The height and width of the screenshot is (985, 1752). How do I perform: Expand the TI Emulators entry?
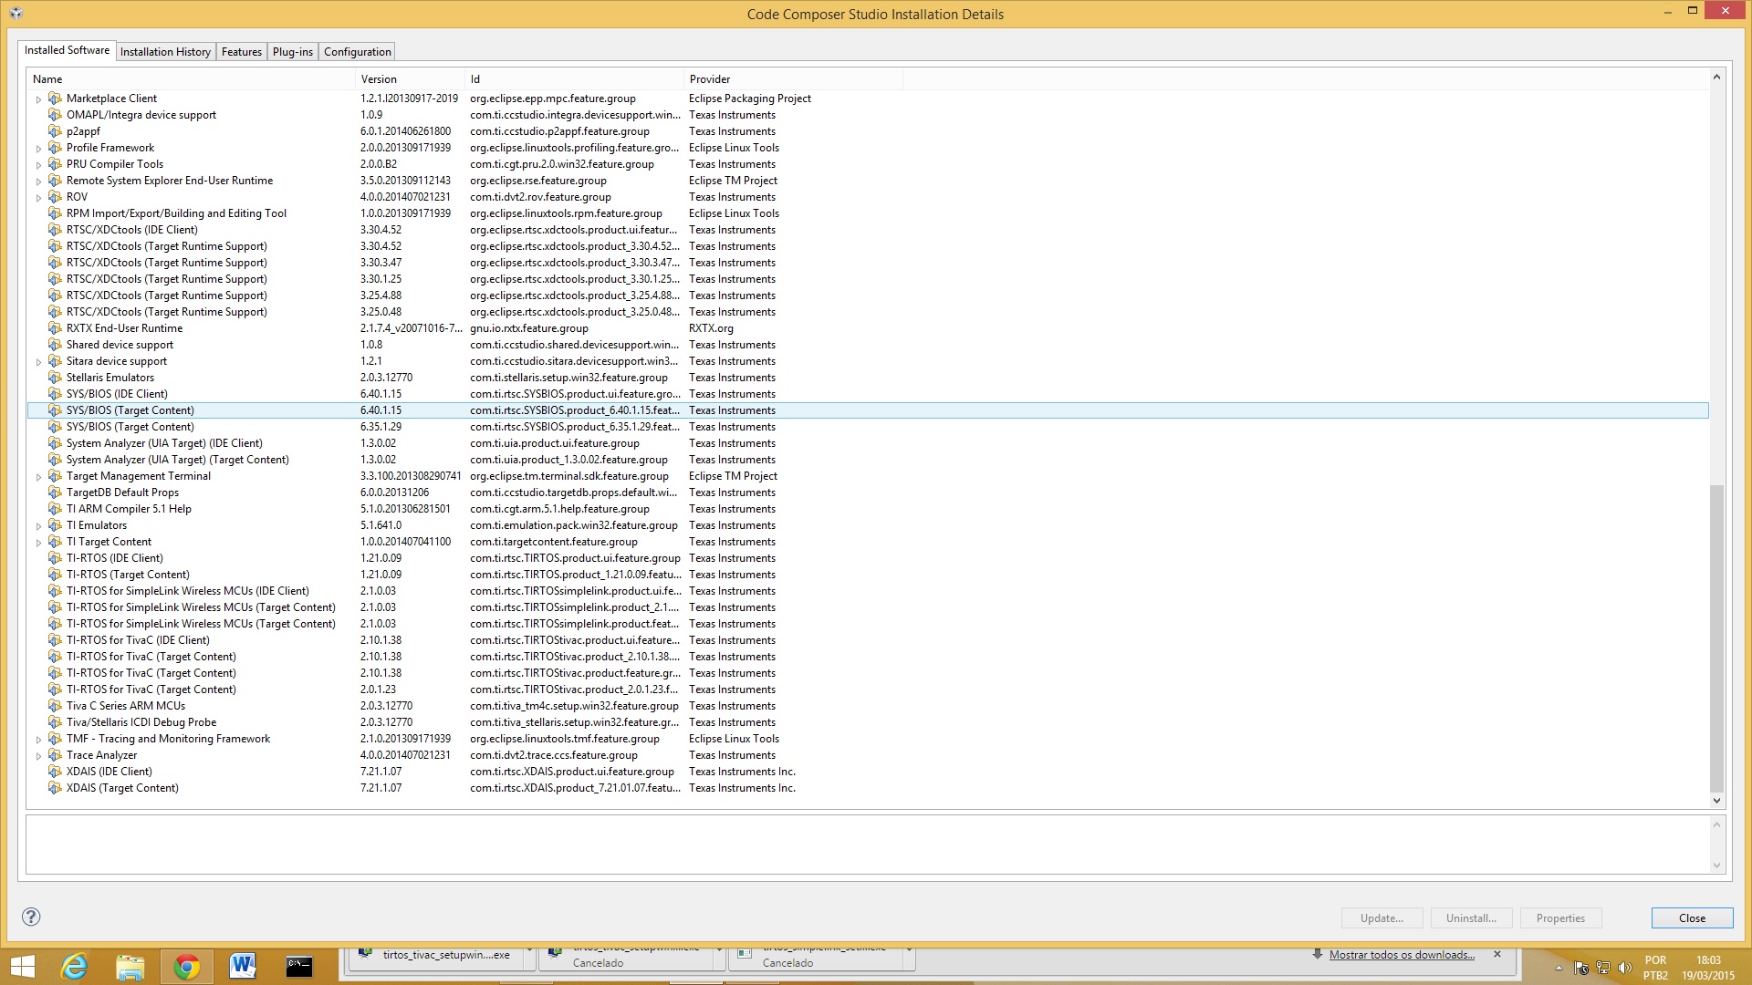pos(37,524)
